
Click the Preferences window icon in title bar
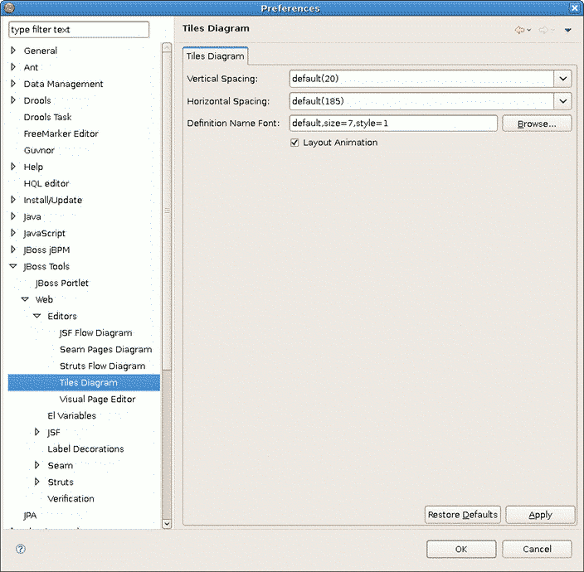click(10, 7)
